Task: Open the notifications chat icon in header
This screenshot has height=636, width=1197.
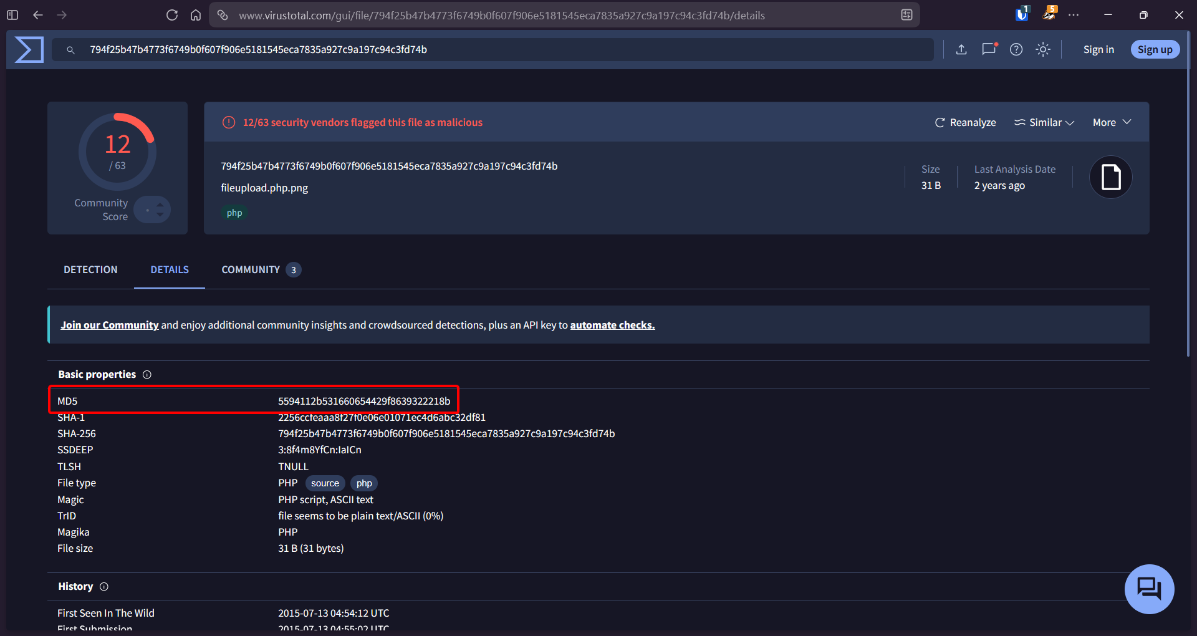Action: 989,49
